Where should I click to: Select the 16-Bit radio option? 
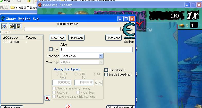pyautogui.click(x=57, y=74)
